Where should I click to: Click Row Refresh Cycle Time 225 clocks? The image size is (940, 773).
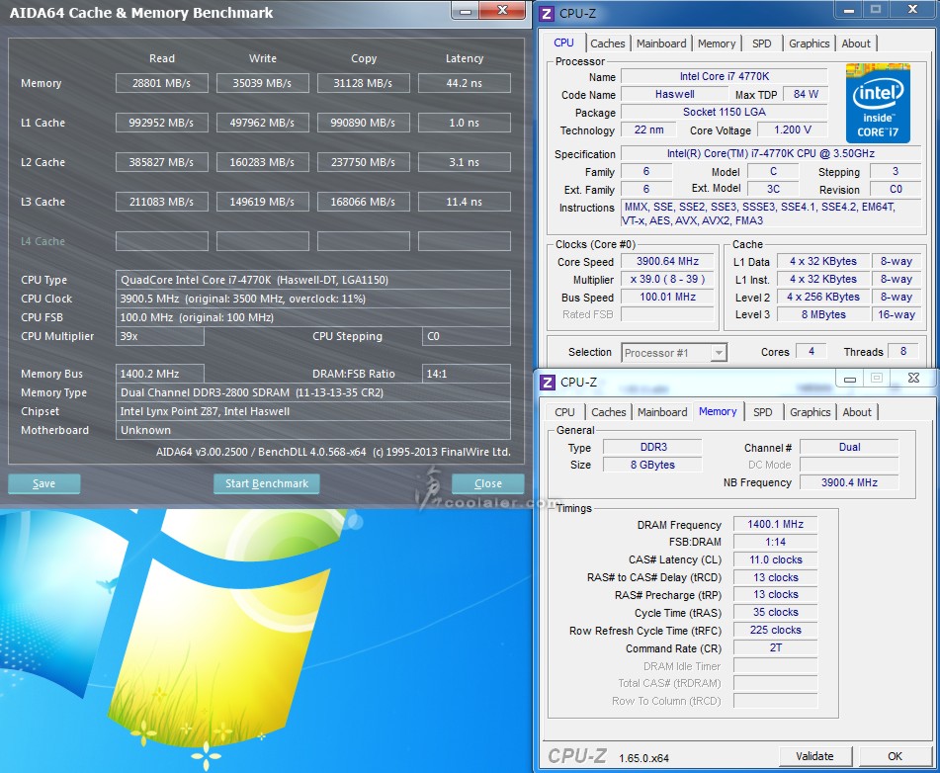click(x=775, y=630)
